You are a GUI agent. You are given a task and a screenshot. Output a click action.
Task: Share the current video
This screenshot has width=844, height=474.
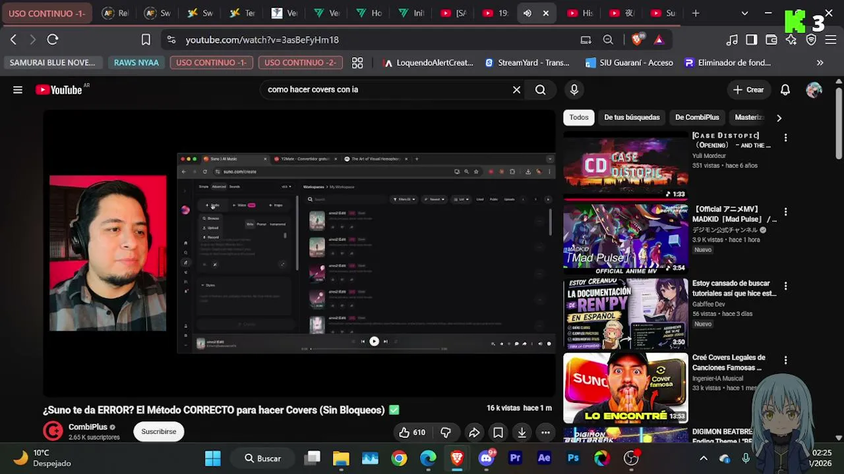(x=473, y=433)
